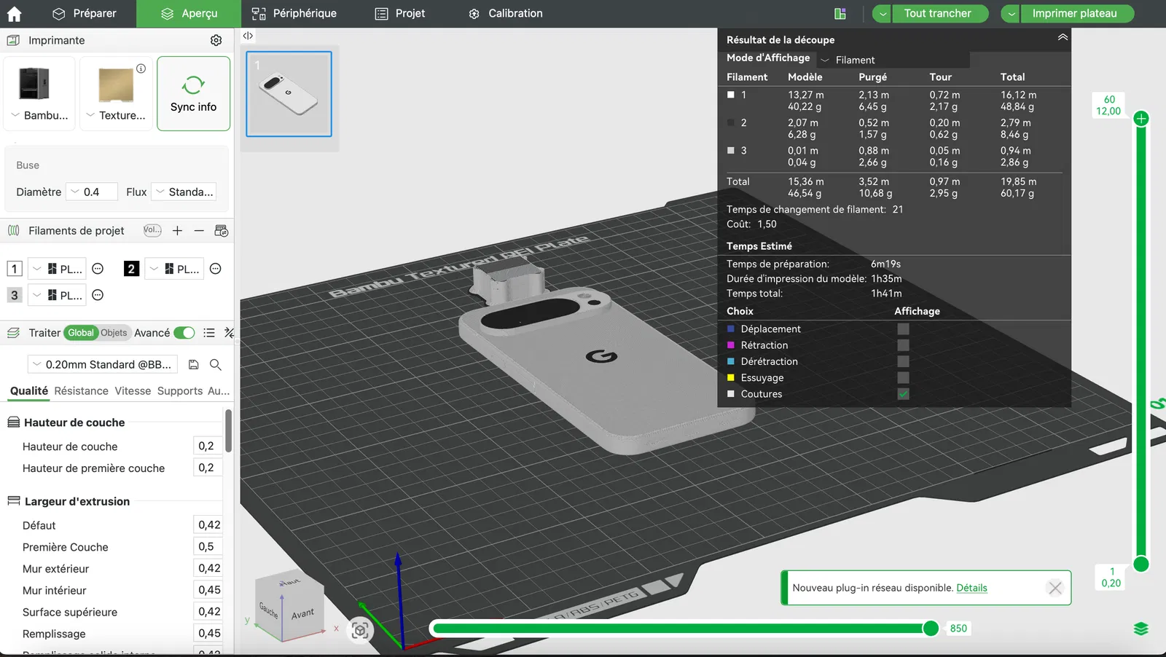Open the Résistance settings tab
Viewport: 1166px width, 657px height.
(x=81, y=390)
